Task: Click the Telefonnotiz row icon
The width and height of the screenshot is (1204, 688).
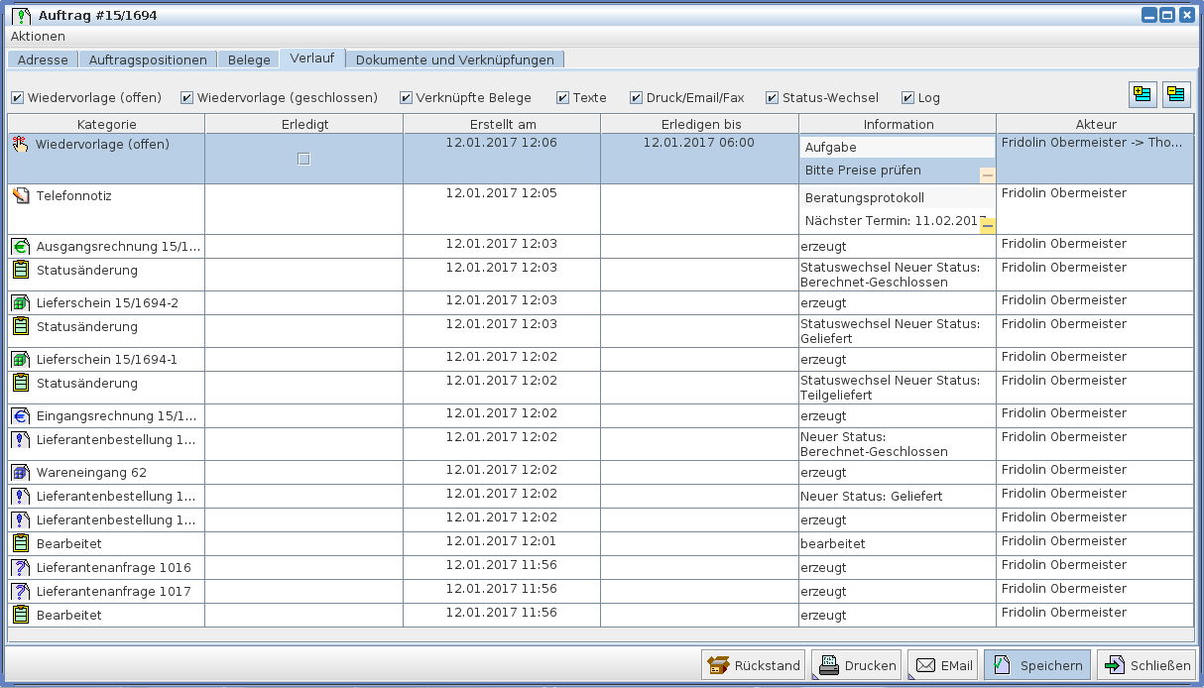Action: coord(21,196)
